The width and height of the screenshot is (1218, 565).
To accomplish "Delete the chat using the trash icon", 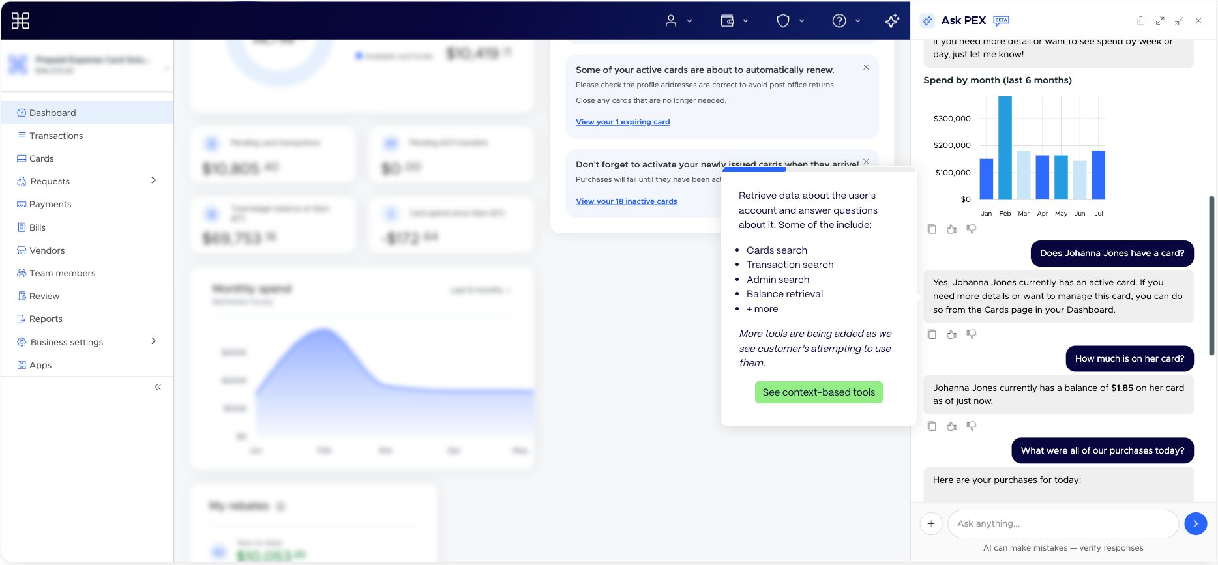I will 1140,21.
